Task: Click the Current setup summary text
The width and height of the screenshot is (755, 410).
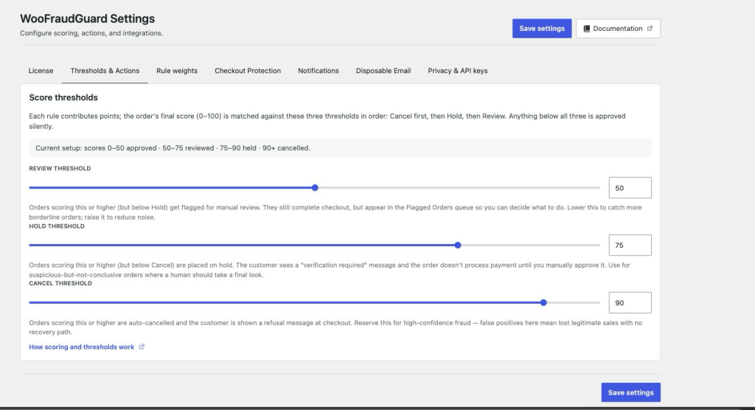Action: [173, 148]
